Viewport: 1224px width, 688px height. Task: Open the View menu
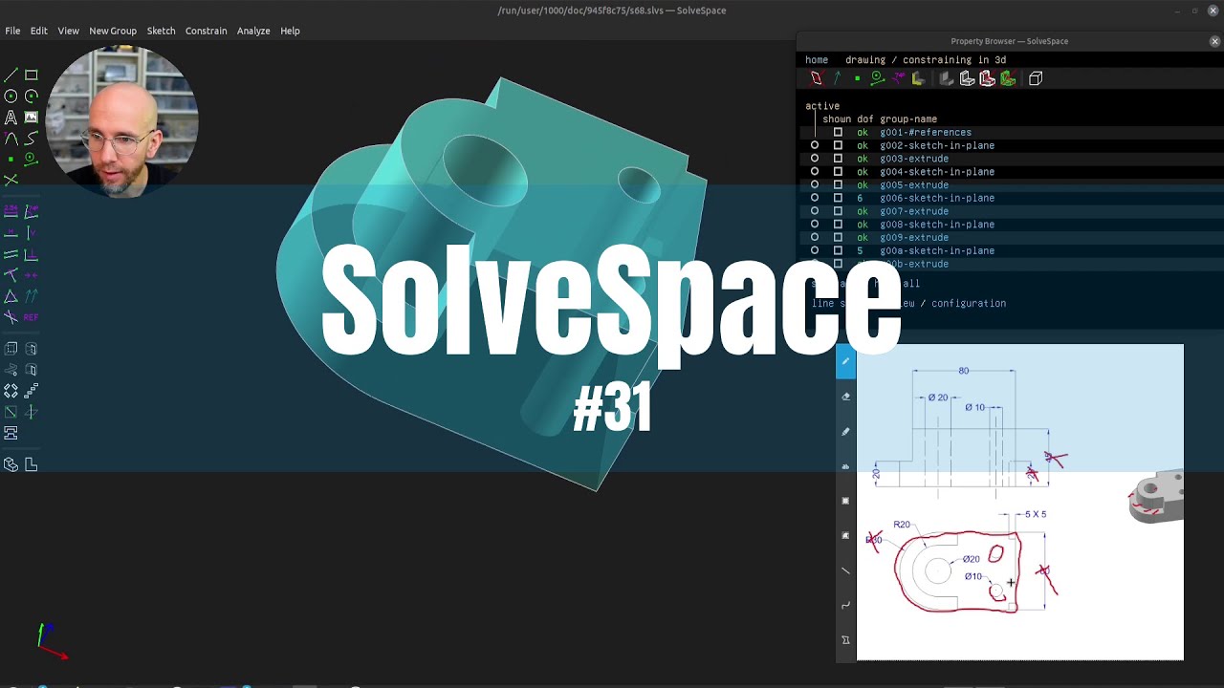(x=69, y=31)
